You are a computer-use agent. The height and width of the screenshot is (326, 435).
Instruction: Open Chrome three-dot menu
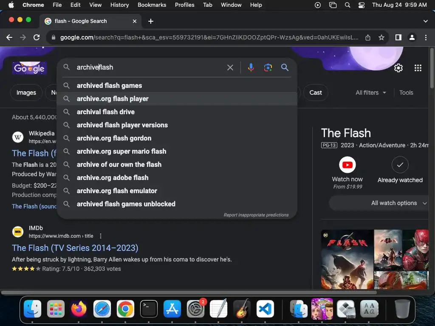pos(426,37)
